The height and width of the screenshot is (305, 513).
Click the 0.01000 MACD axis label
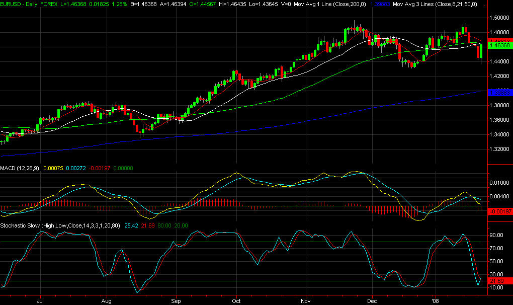(499, 183)
